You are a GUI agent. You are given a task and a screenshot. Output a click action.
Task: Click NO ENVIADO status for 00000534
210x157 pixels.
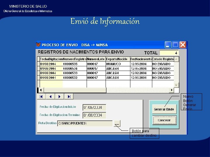coord(163,69)
